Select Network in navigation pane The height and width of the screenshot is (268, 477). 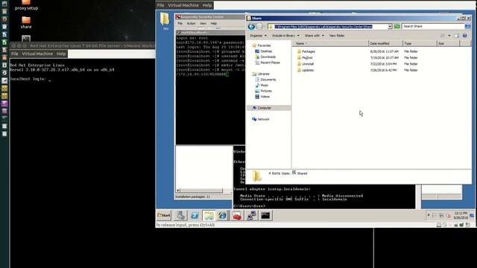(x=263, y=119)
